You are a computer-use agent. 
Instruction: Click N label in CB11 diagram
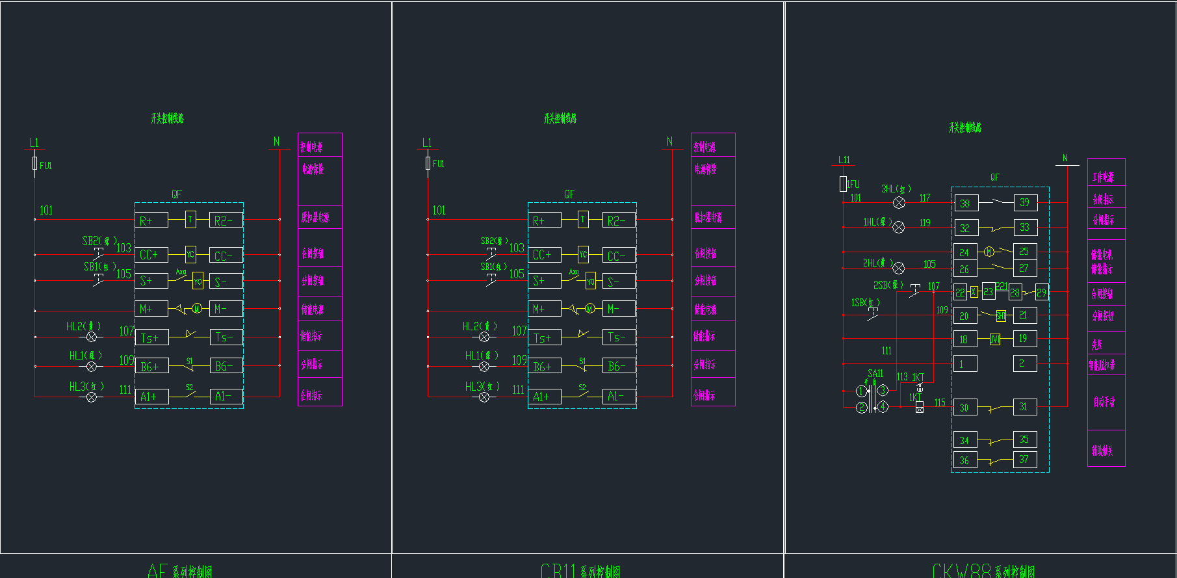[x=669, y=141]
